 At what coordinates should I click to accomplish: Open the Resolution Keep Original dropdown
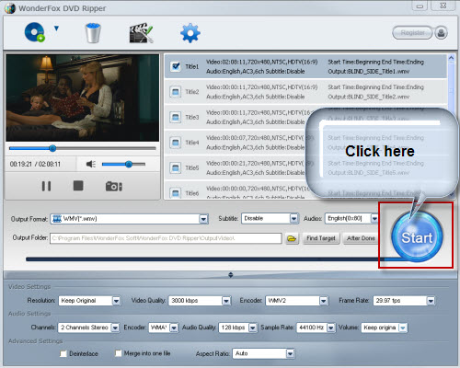tap(116, 301)
